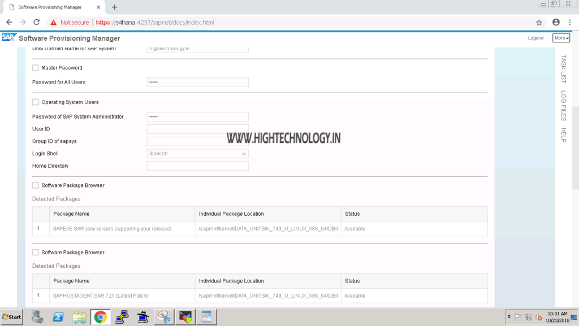Viewport: 579px width, 326px height.
Task: Open the TASK LIST side tab
Action: point(564,69)
